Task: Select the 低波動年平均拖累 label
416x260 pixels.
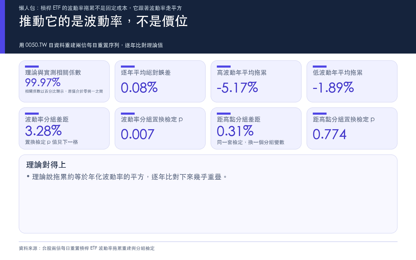Action: 338,73
